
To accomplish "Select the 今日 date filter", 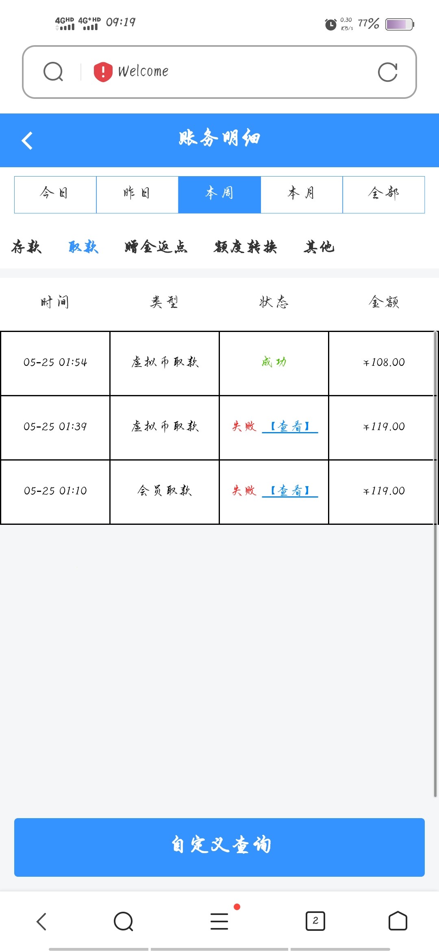I will pyautogui.click(x=55, y=194).
